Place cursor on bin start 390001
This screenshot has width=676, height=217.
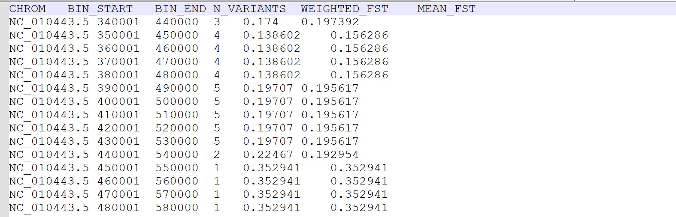pyautogui.click(x=118, y=88)
